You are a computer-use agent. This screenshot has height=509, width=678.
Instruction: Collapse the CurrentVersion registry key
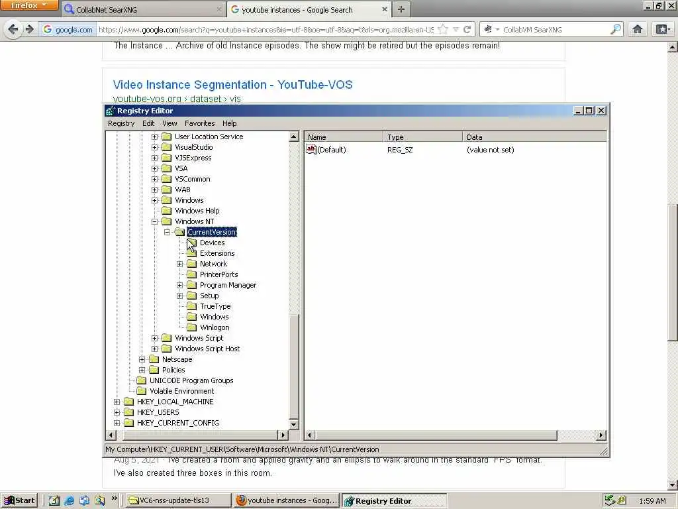tap(167, 232)
